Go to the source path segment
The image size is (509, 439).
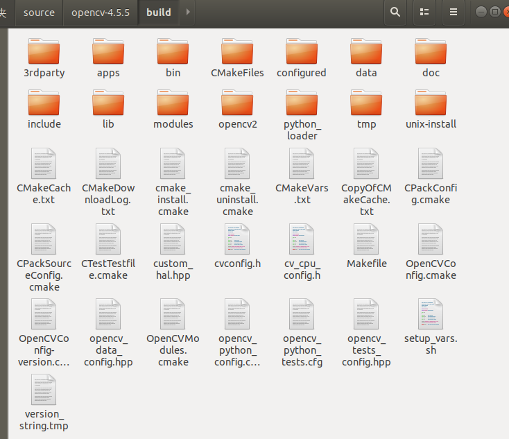[x=39, y=12]
